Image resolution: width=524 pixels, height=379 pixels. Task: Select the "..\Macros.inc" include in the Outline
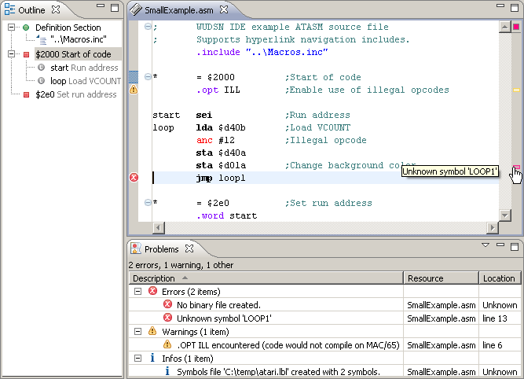click(x=80, y=40)
